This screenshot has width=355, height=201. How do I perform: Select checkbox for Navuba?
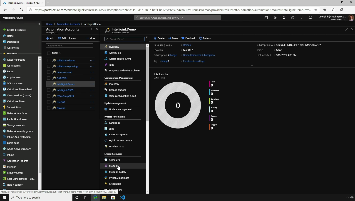pos(49,108)
